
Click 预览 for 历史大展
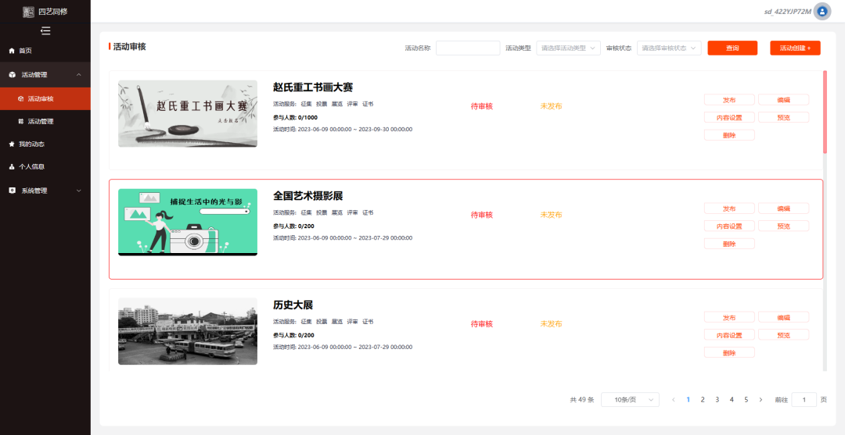pos(783,335)
